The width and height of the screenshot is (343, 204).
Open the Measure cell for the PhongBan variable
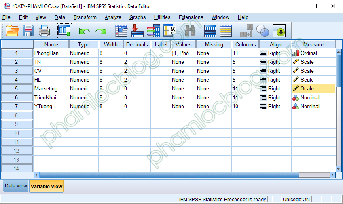[313, 53]
